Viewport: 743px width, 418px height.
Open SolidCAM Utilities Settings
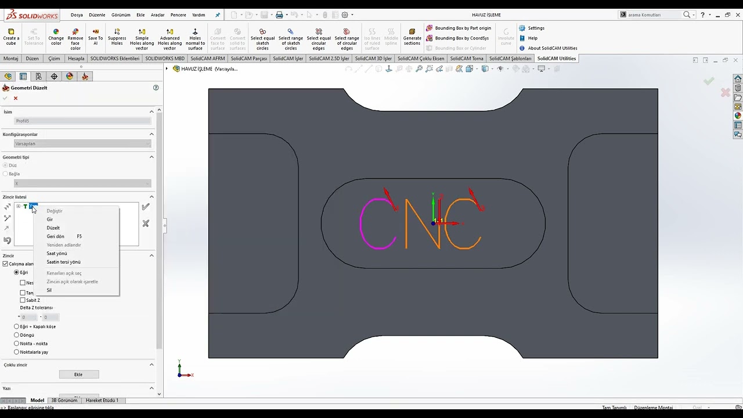pyautogui.click(x=532, y=28)
